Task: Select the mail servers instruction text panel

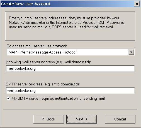Action: tap(70, 26)
